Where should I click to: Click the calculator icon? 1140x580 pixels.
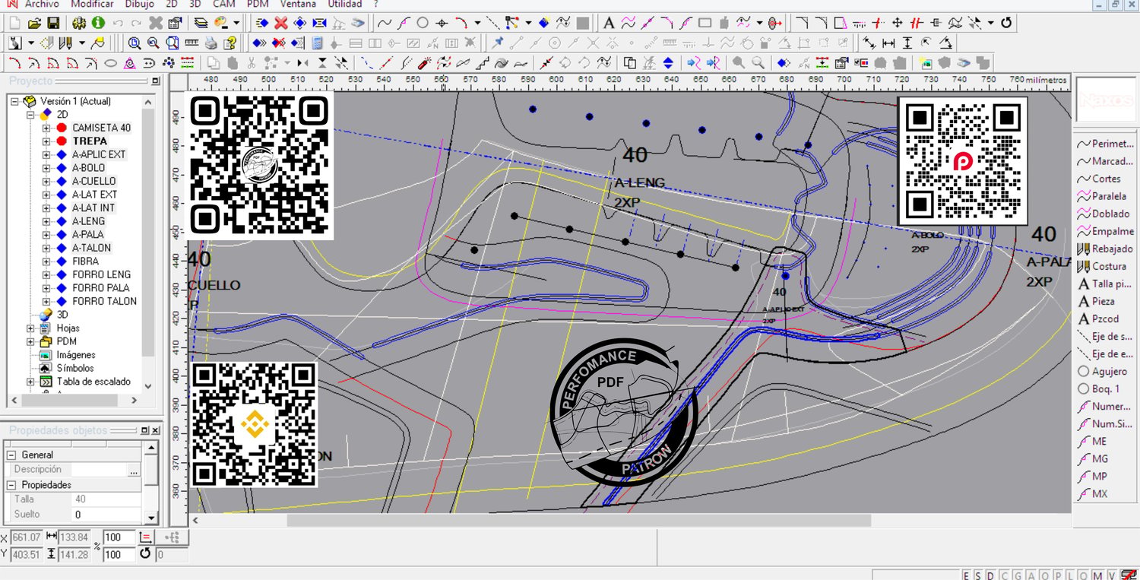(318, 43)
